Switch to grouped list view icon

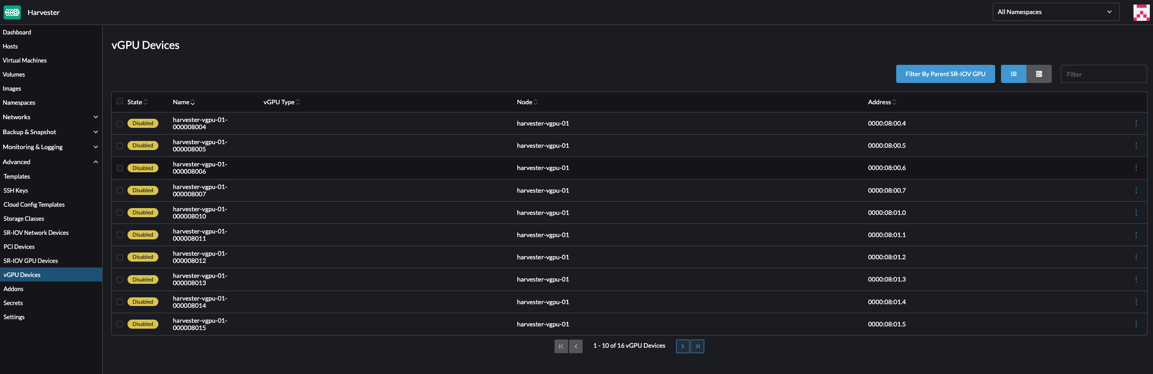(1039, 74)
